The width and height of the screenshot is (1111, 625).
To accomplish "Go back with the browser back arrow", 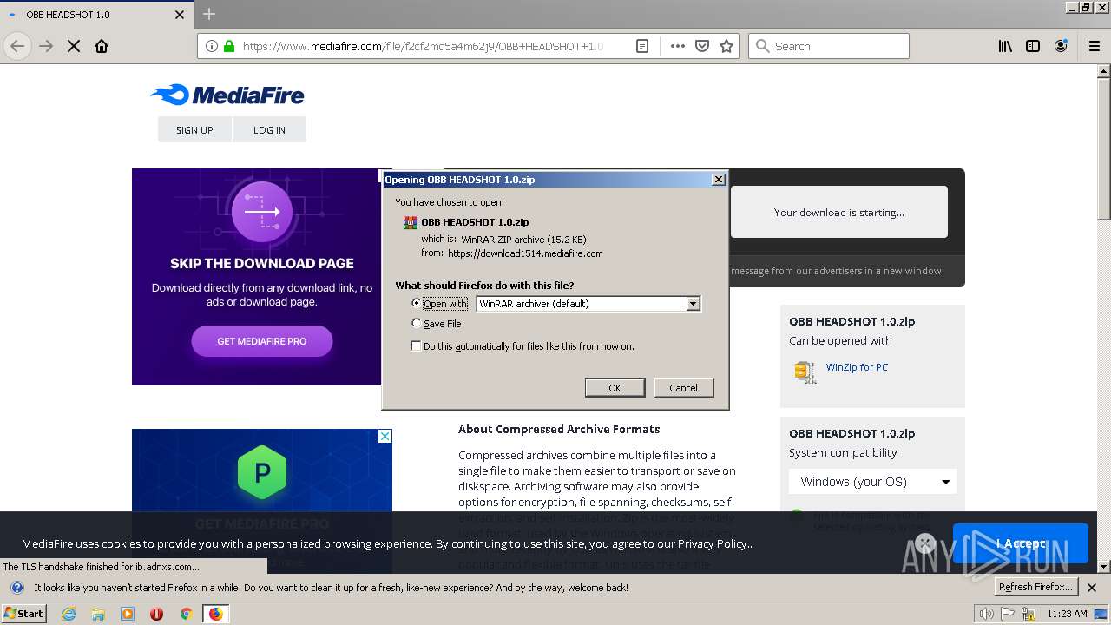I will click(17, 46).
